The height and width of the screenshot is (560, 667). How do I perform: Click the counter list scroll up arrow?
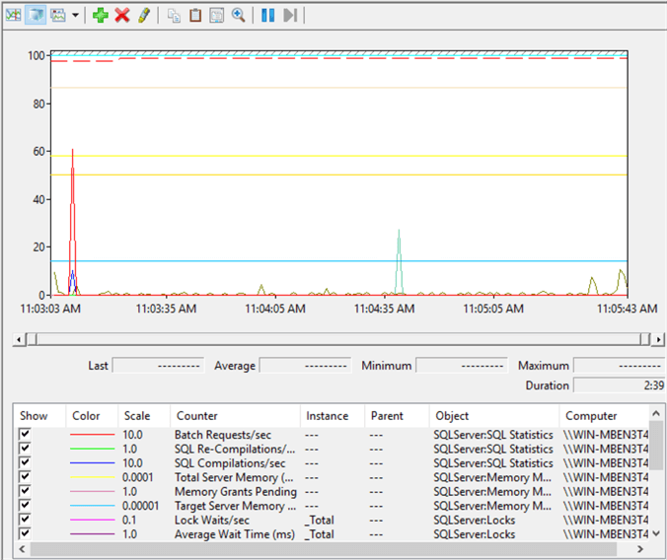(x=656, y=413)
